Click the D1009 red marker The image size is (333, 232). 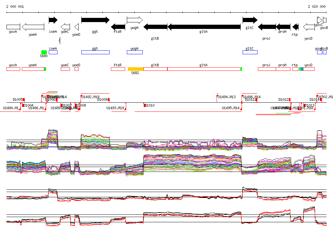pyautogui.click(x=109, y=99)
